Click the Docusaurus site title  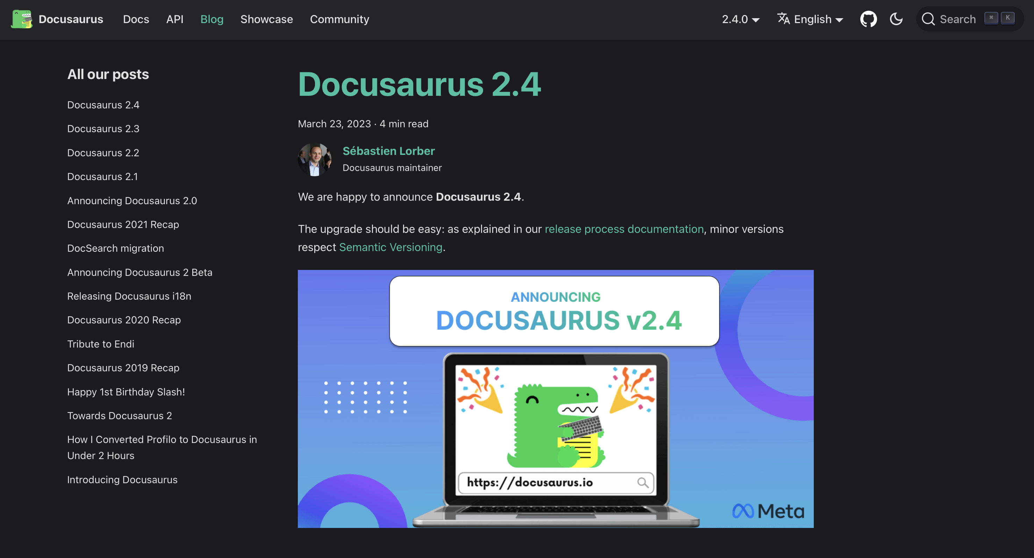[x=71, y=19]
